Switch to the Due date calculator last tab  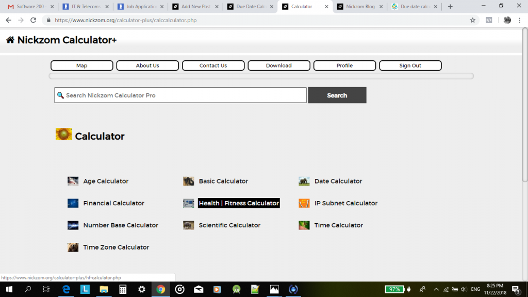(415, 6)
